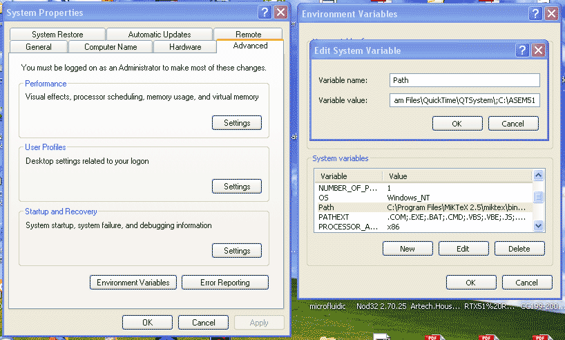
Task: Cancel the System Properties dialog
Action: [203, 322]
